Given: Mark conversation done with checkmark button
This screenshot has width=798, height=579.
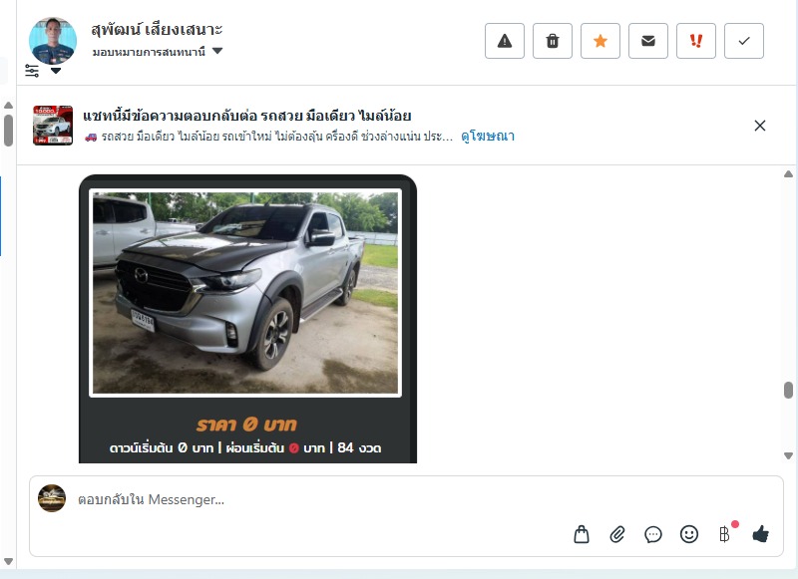Looking at the screenshot, I should (743, 41).
